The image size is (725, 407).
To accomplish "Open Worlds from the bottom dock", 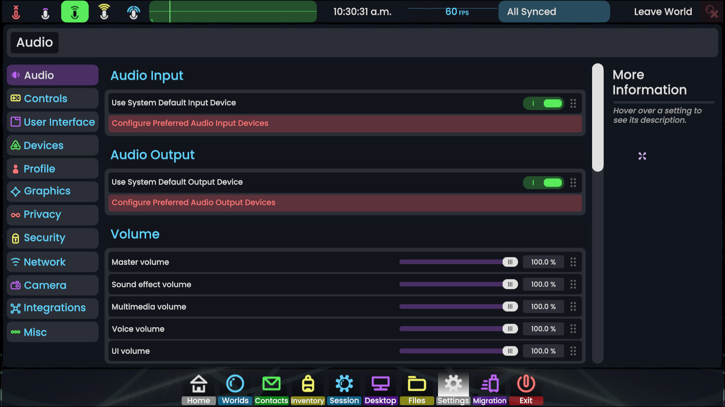I will coord(234,388).
